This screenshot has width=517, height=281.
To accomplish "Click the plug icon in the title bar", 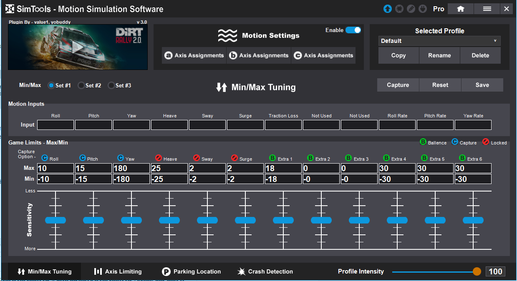I will pos(423,9).
